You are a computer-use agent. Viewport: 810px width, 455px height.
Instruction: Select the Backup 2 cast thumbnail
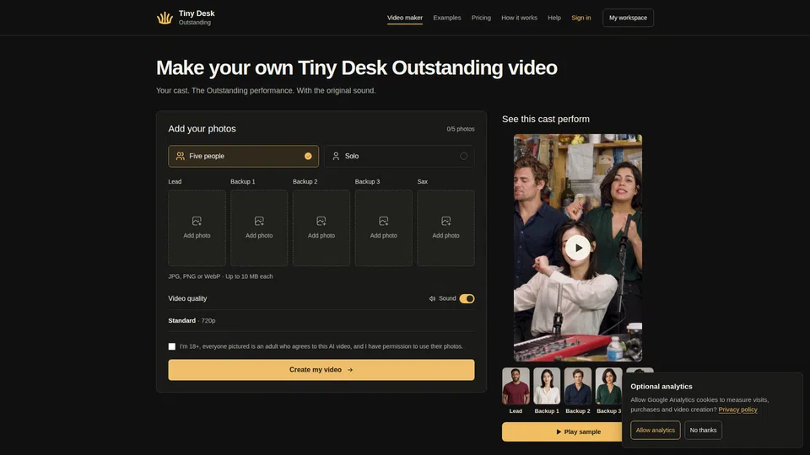tap(577, 386)
